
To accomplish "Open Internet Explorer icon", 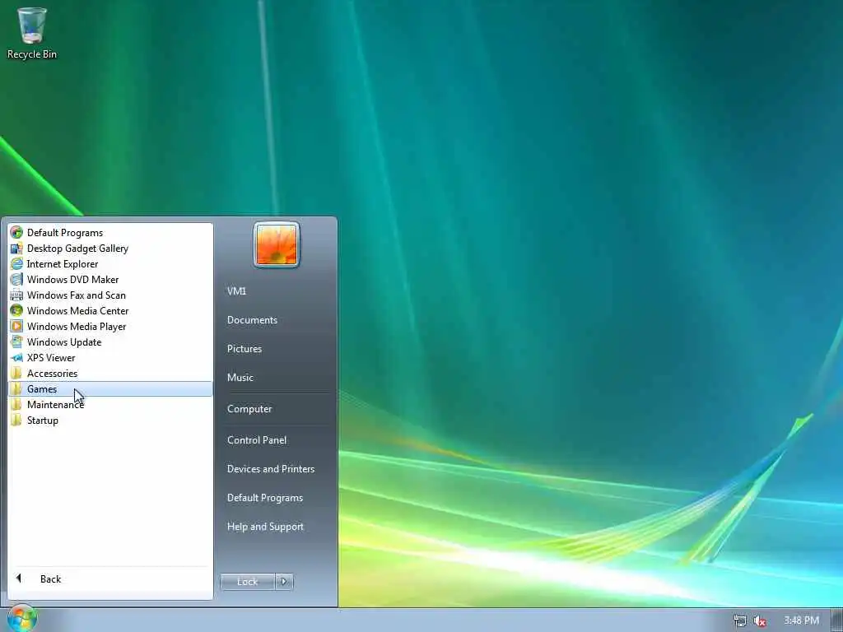I will [16, 264].
